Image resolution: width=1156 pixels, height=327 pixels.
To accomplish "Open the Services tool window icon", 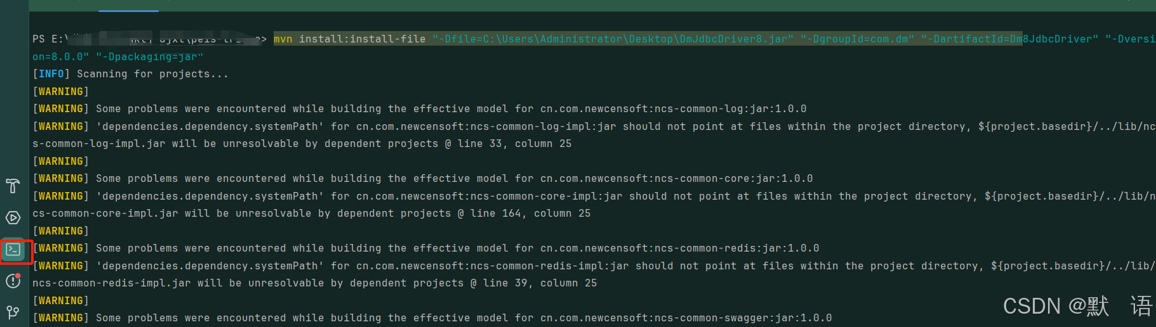I will [13, 218].
